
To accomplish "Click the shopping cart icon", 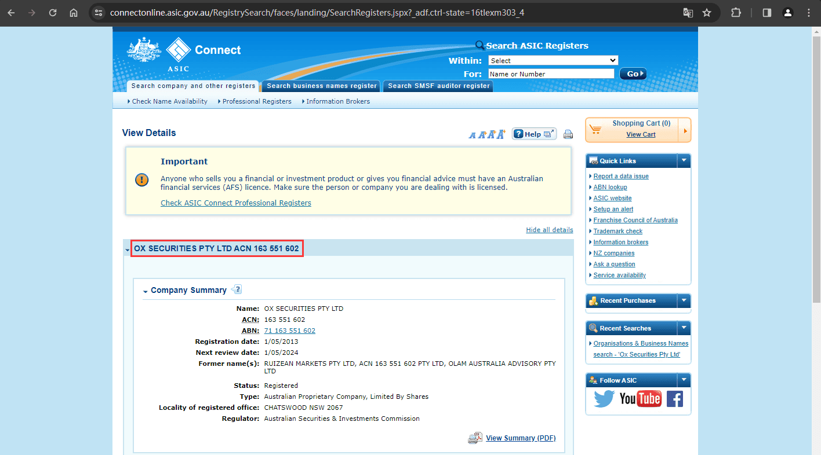I will 595,130.
